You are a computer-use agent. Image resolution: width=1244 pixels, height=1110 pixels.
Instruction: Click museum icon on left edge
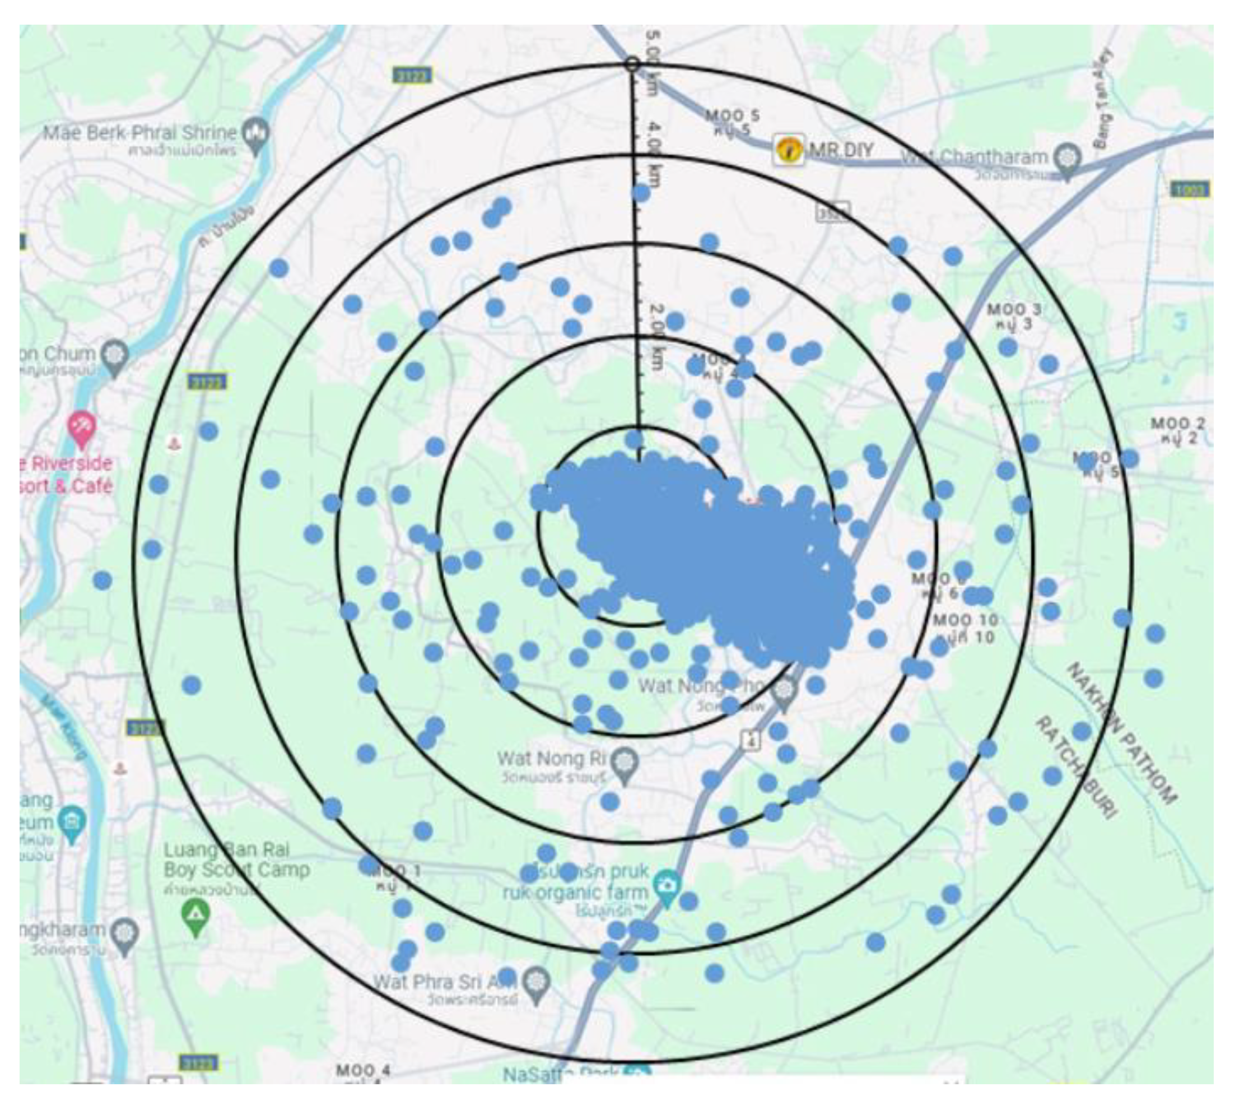[72, 822]
